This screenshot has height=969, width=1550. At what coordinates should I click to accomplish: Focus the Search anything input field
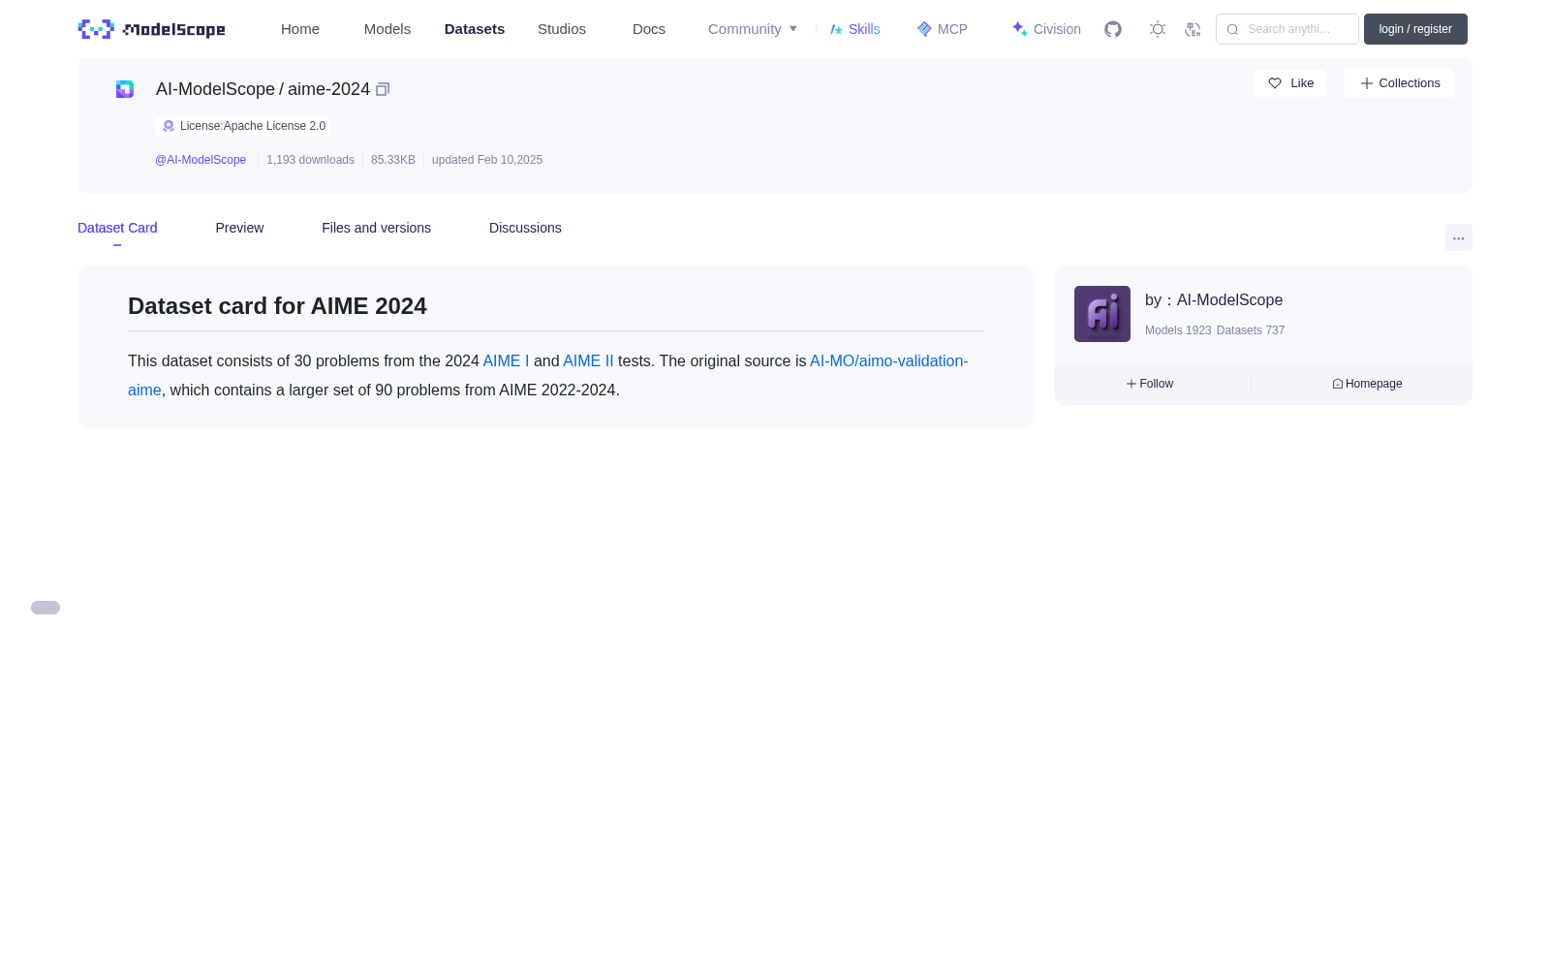click(x=1287, y=29)
